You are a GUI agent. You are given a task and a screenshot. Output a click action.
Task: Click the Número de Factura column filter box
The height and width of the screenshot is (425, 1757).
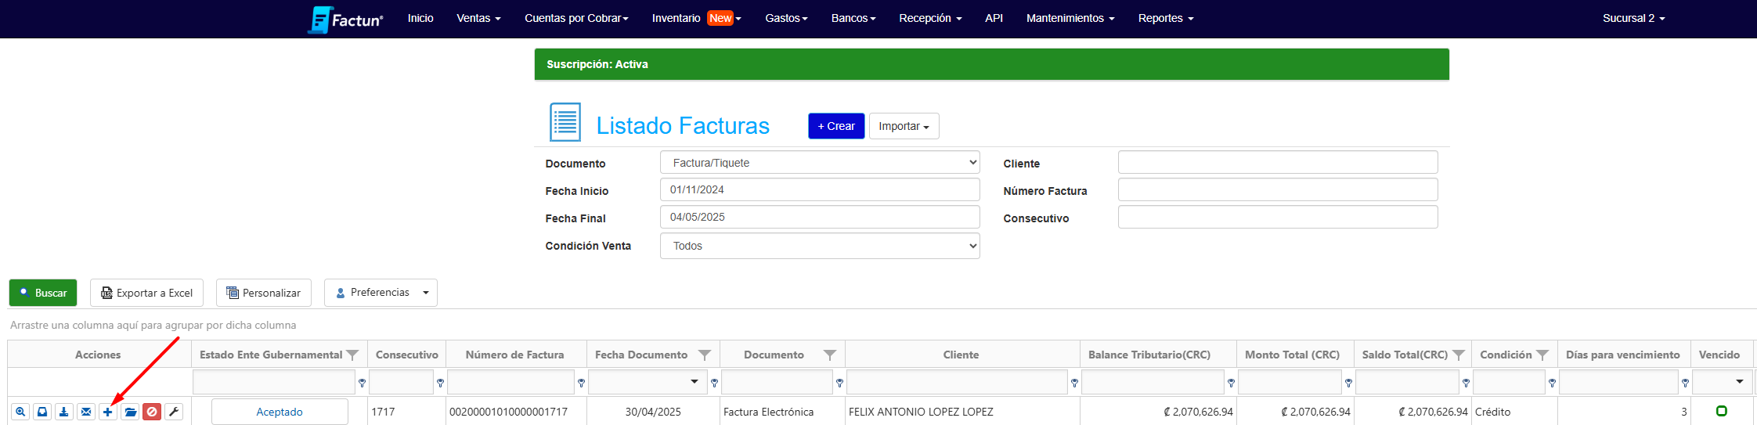(511, 382)
